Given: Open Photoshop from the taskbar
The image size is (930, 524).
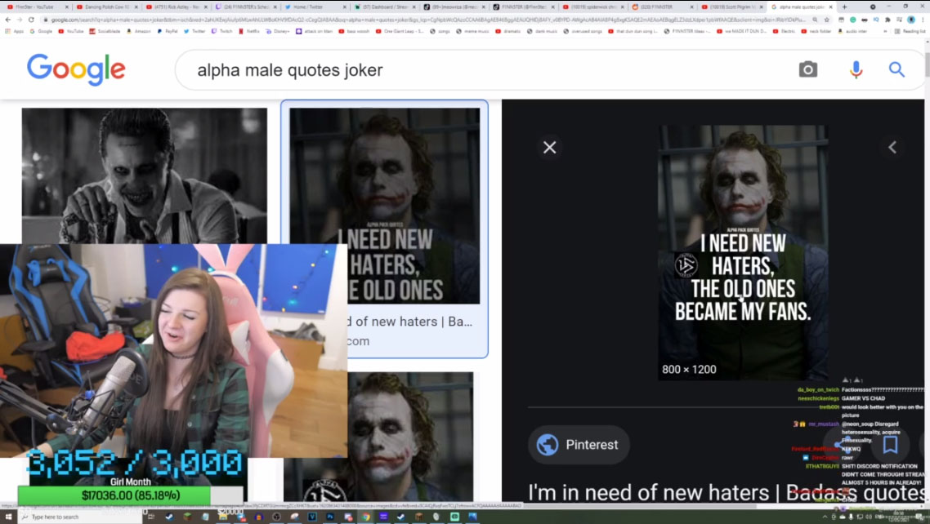Looking at the screenshot, I should pos(330,517).
